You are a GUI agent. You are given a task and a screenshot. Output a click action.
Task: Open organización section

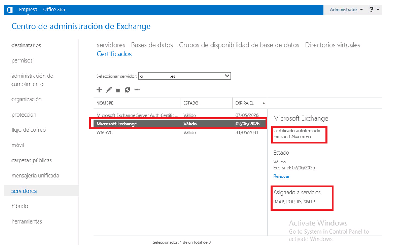pyautogui.click(x=27, y=99)
